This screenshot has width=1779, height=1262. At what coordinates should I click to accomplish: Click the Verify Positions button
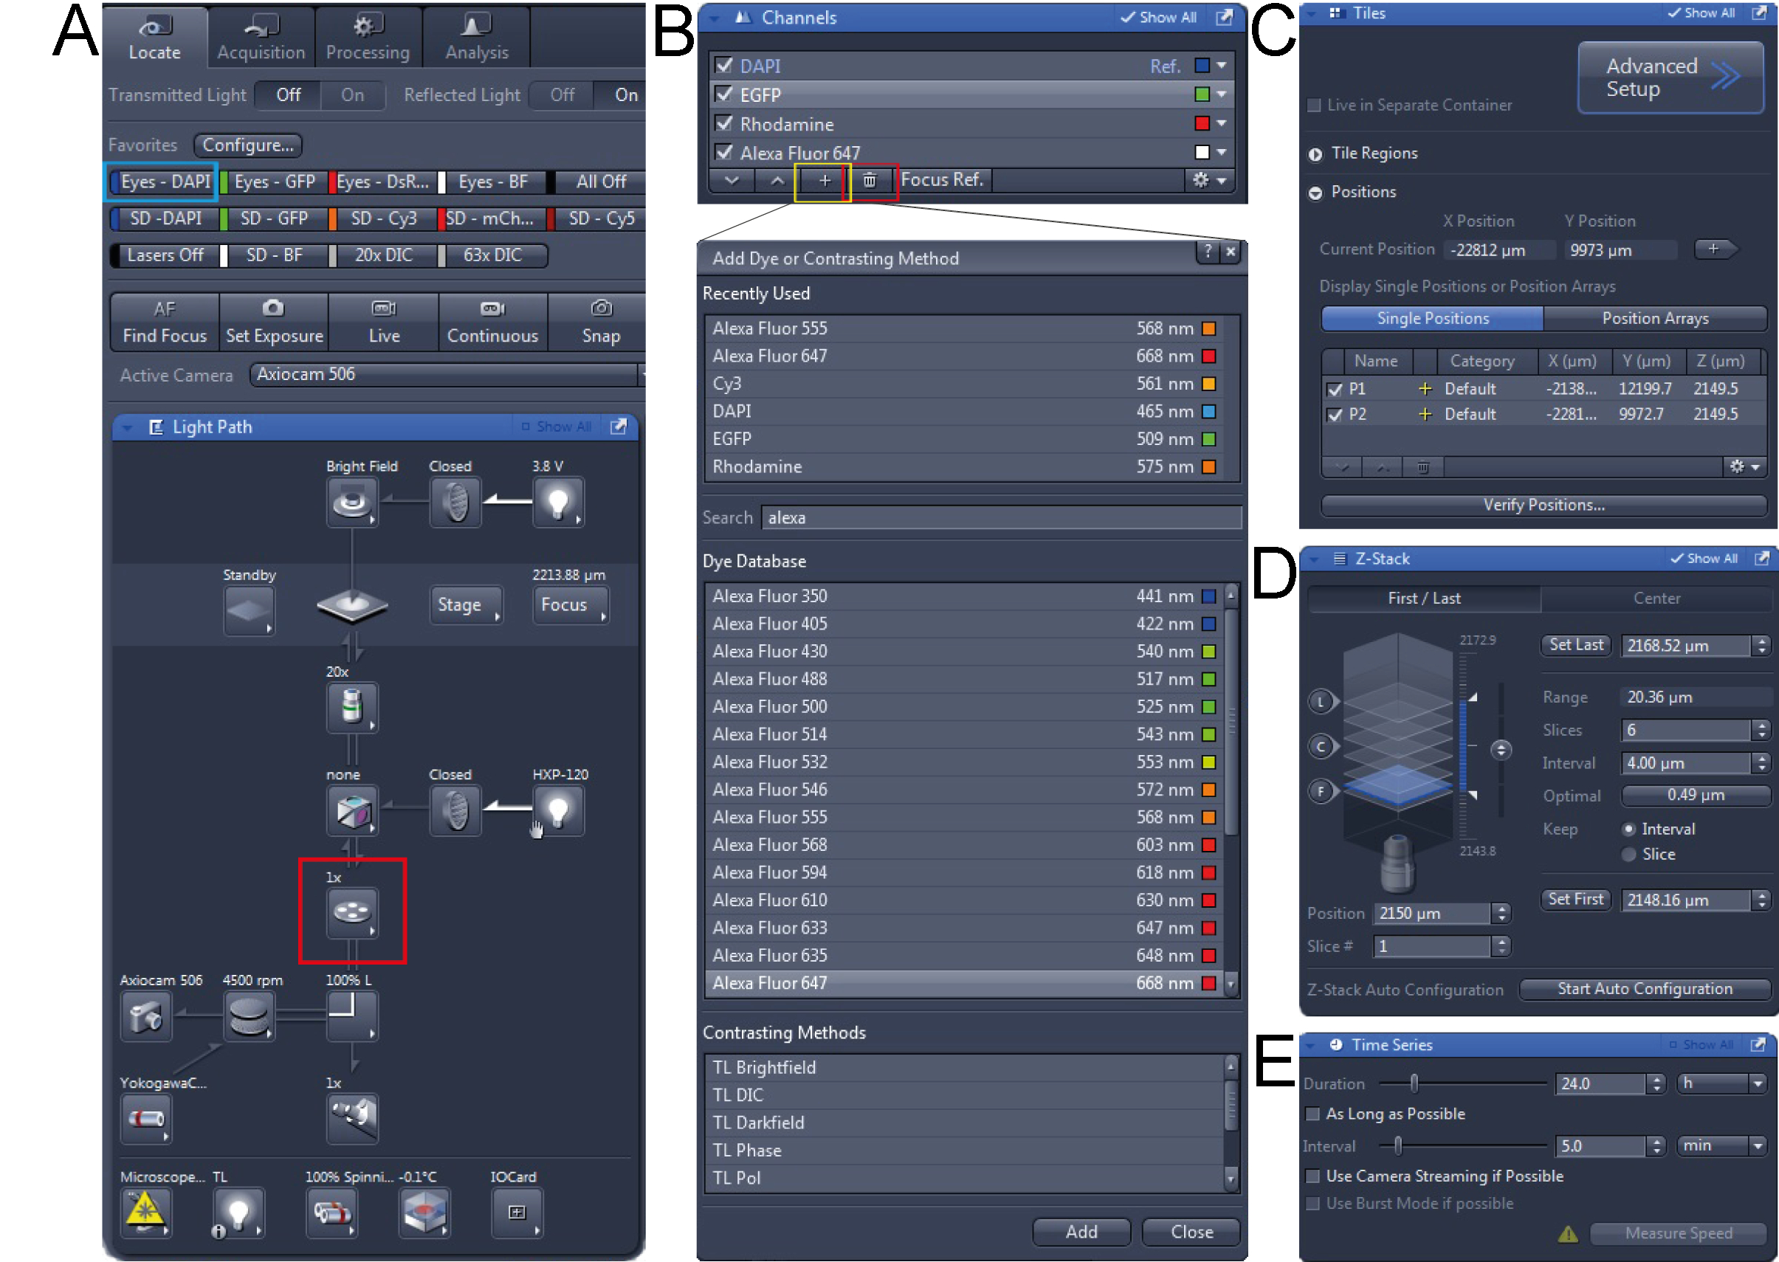(1543, 505)
